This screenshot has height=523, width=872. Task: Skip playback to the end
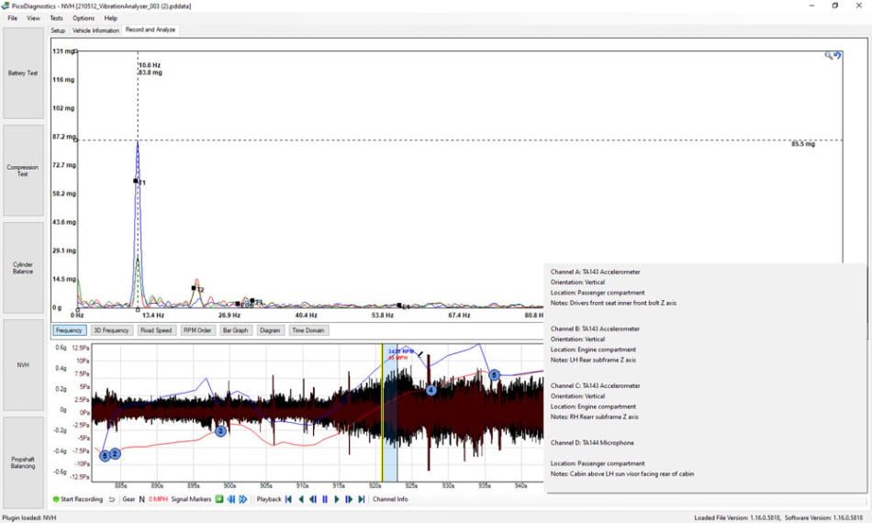tap(362, 499)
